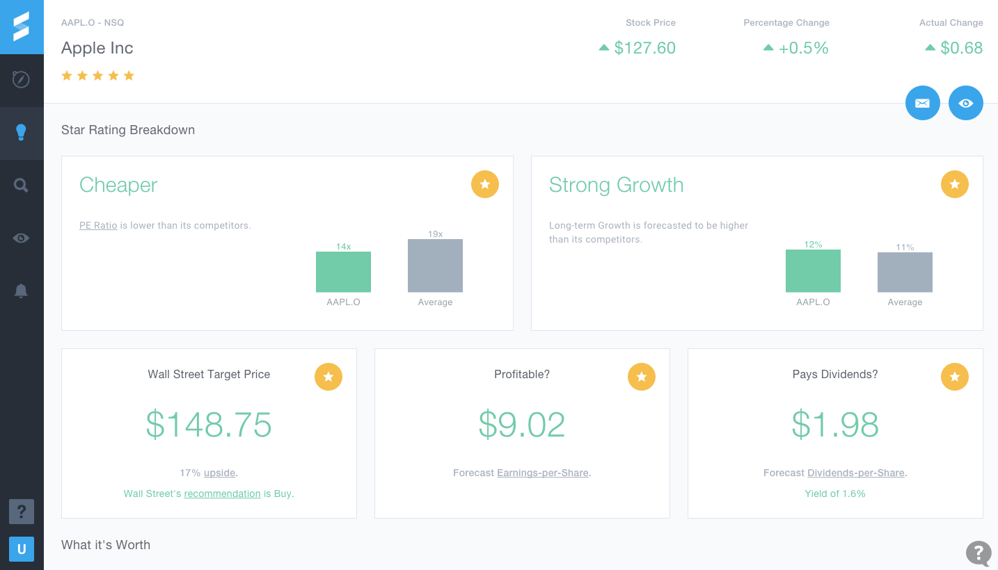Click the stock price up arrow
Viewport: 998px width, 570px height.
[604, 48]
